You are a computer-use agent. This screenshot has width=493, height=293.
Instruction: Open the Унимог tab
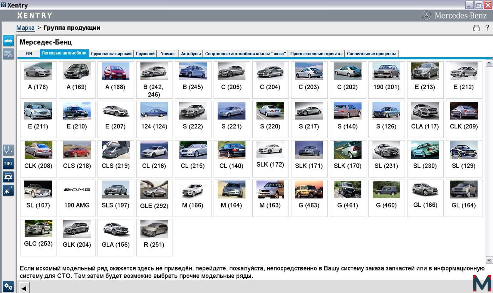[168, 54]
